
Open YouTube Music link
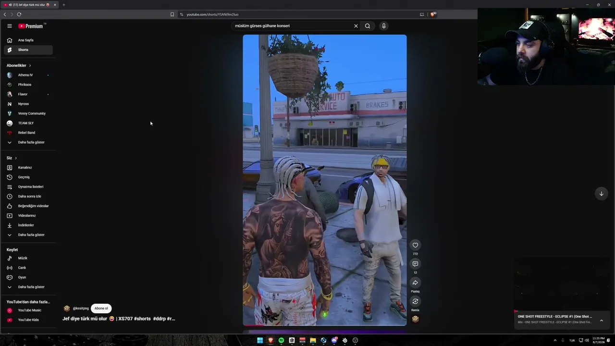[28, 310]
